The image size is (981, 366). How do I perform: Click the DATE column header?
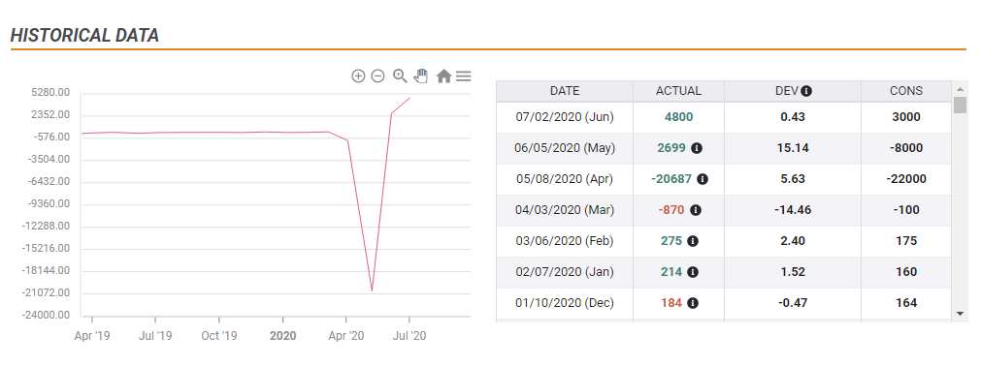[565, 91]
